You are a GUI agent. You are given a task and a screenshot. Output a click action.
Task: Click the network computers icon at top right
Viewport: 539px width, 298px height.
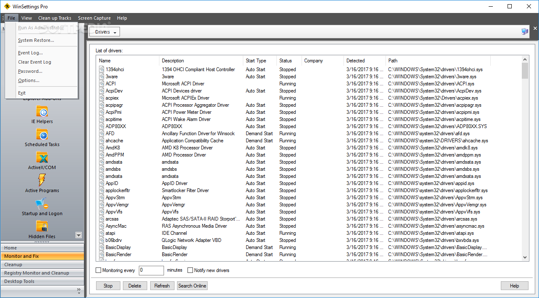[525, 31]
